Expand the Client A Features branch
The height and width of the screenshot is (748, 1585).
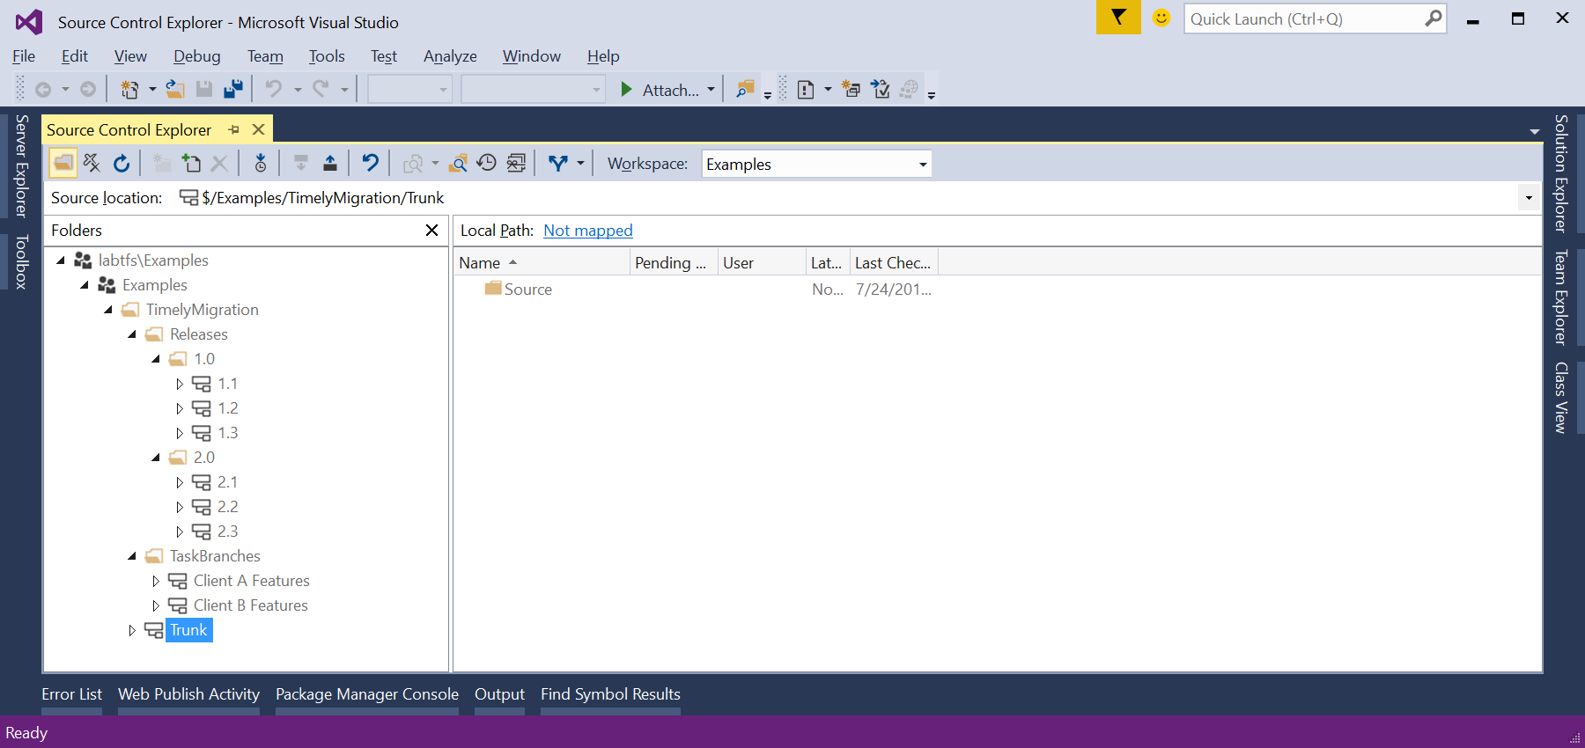(156, 581)
